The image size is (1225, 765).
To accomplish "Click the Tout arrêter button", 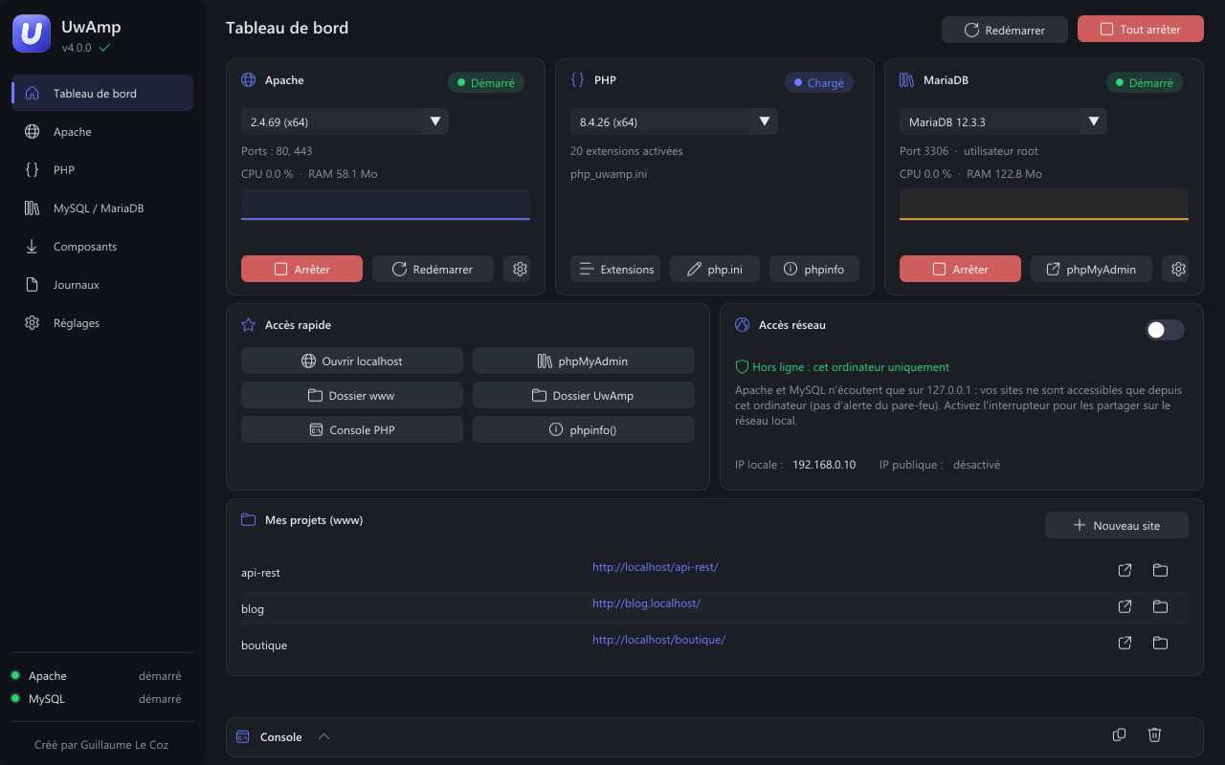I will click(1140, 30).
